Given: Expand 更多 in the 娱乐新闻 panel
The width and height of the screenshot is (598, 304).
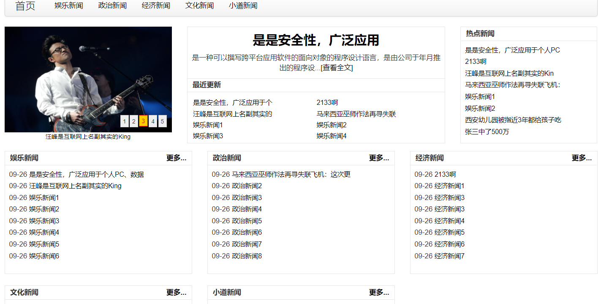Looking at the screenshot, I should click(176, 158).
